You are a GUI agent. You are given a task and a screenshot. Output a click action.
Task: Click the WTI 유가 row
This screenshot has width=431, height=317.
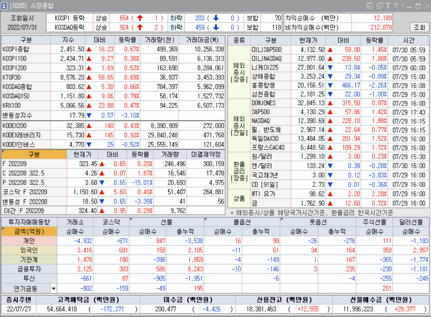point(339,194)
